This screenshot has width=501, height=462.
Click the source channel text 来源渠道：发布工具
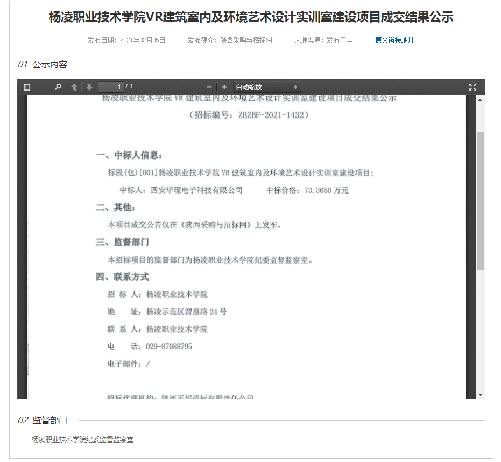coord(323,40)
